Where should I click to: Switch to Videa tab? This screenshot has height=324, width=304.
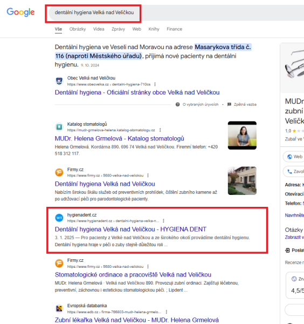coord(99,29)
